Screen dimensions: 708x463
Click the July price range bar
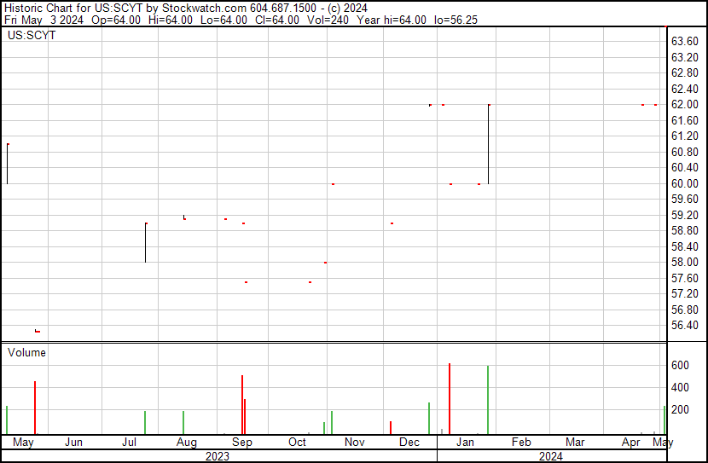point(145,243)
